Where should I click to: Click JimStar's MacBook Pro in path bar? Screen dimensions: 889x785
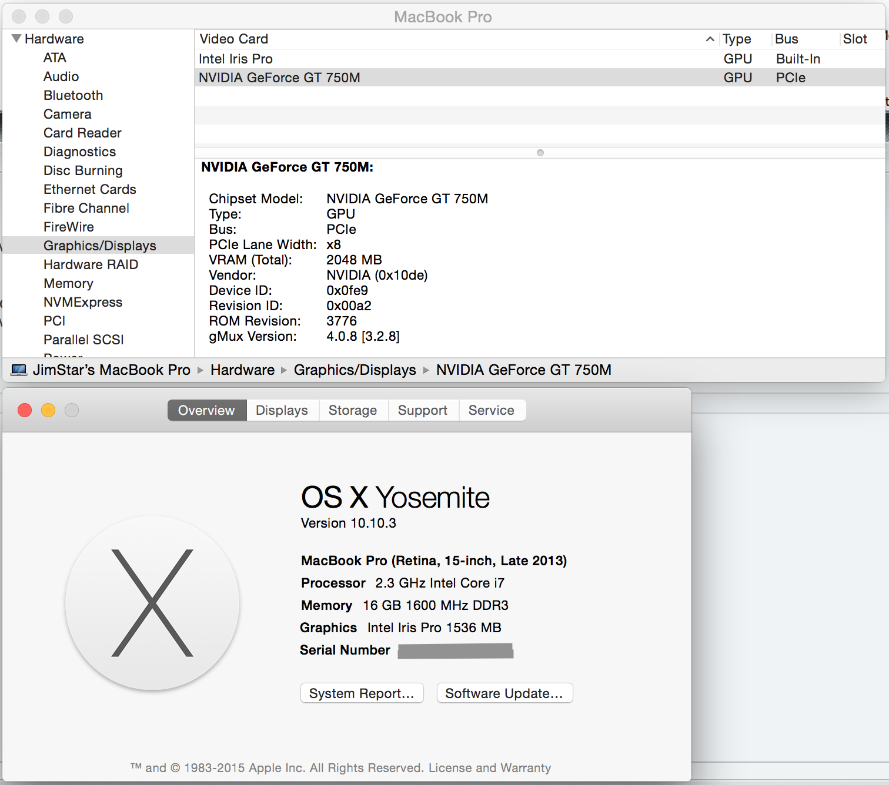coord(112,370)
